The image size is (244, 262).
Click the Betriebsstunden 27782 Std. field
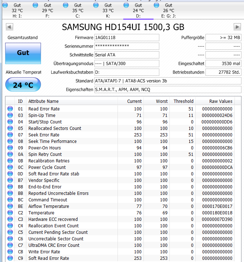click(223, 72)
